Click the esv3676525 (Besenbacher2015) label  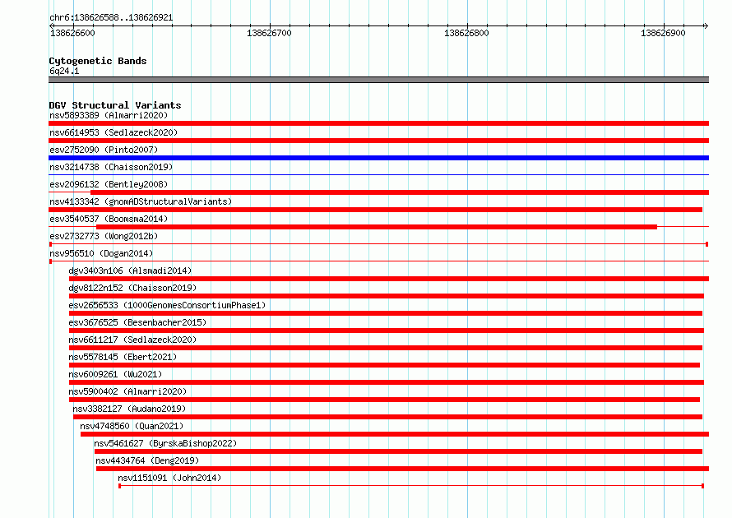point(137,322)
